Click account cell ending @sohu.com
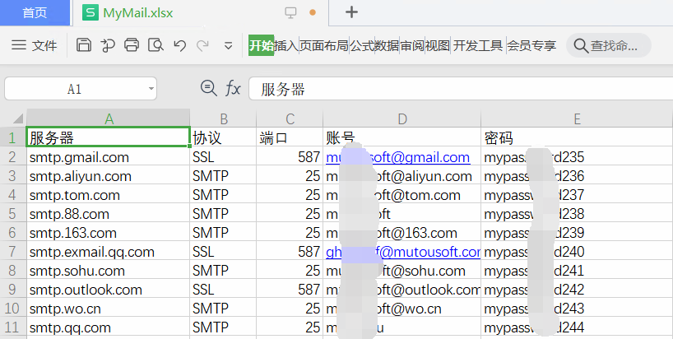This screenshot has width=673, height=339. pyautogui.click(x=401, y=271)
